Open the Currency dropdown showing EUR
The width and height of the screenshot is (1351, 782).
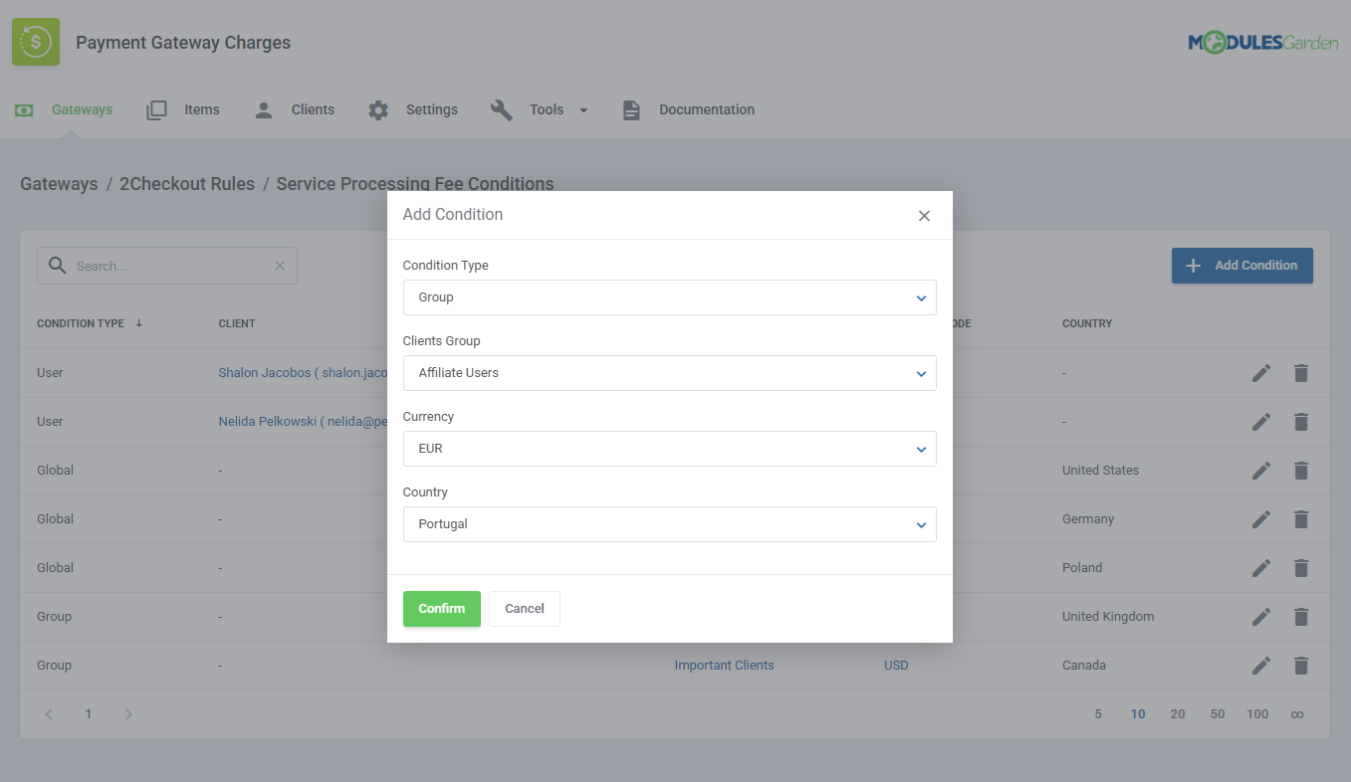[x=669, y=448]
